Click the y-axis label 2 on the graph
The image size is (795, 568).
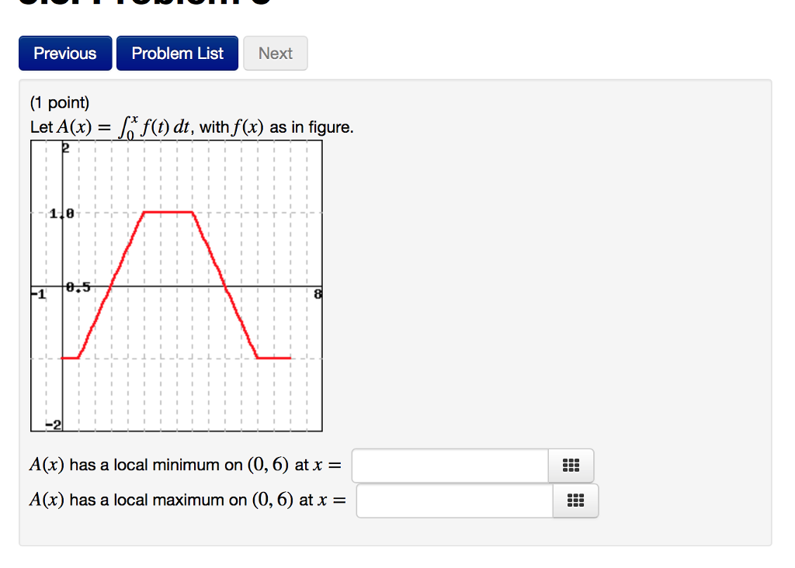pos(64,147)
